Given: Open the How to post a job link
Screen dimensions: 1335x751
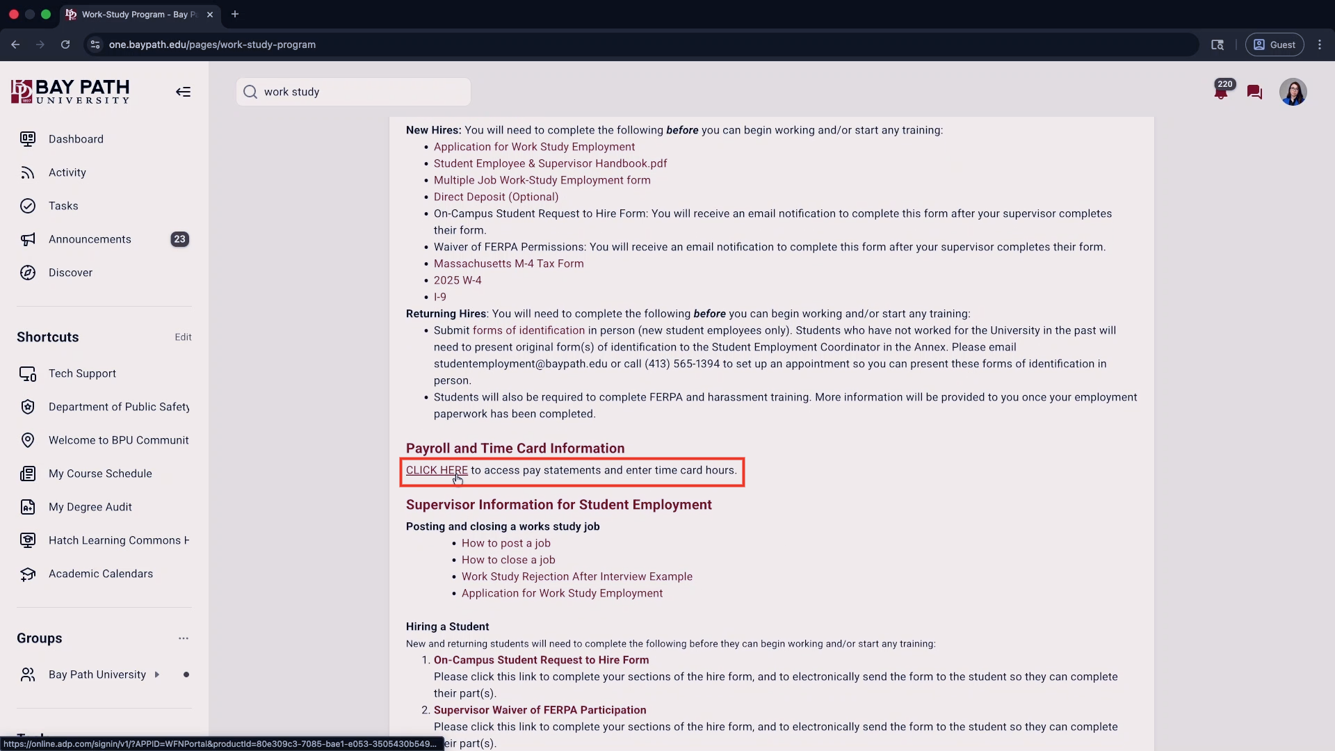Looking at the screenshot, I should 505,543.
